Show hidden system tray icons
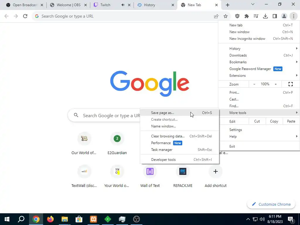Screen dimensions: 300x225 248,219
